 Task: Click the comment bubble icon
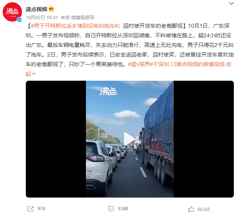point(111,209)
